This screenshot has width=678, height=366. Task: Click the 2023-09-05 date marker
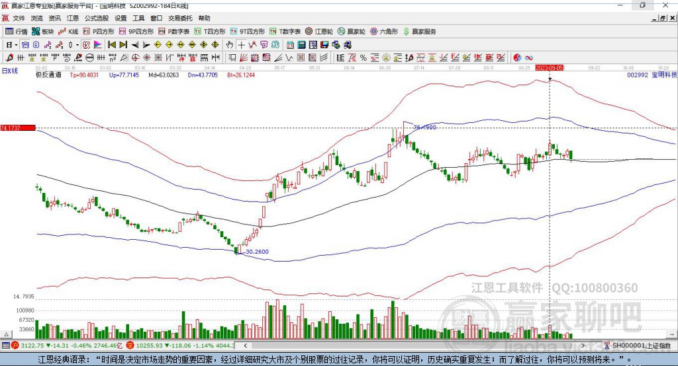coord(549,68)
